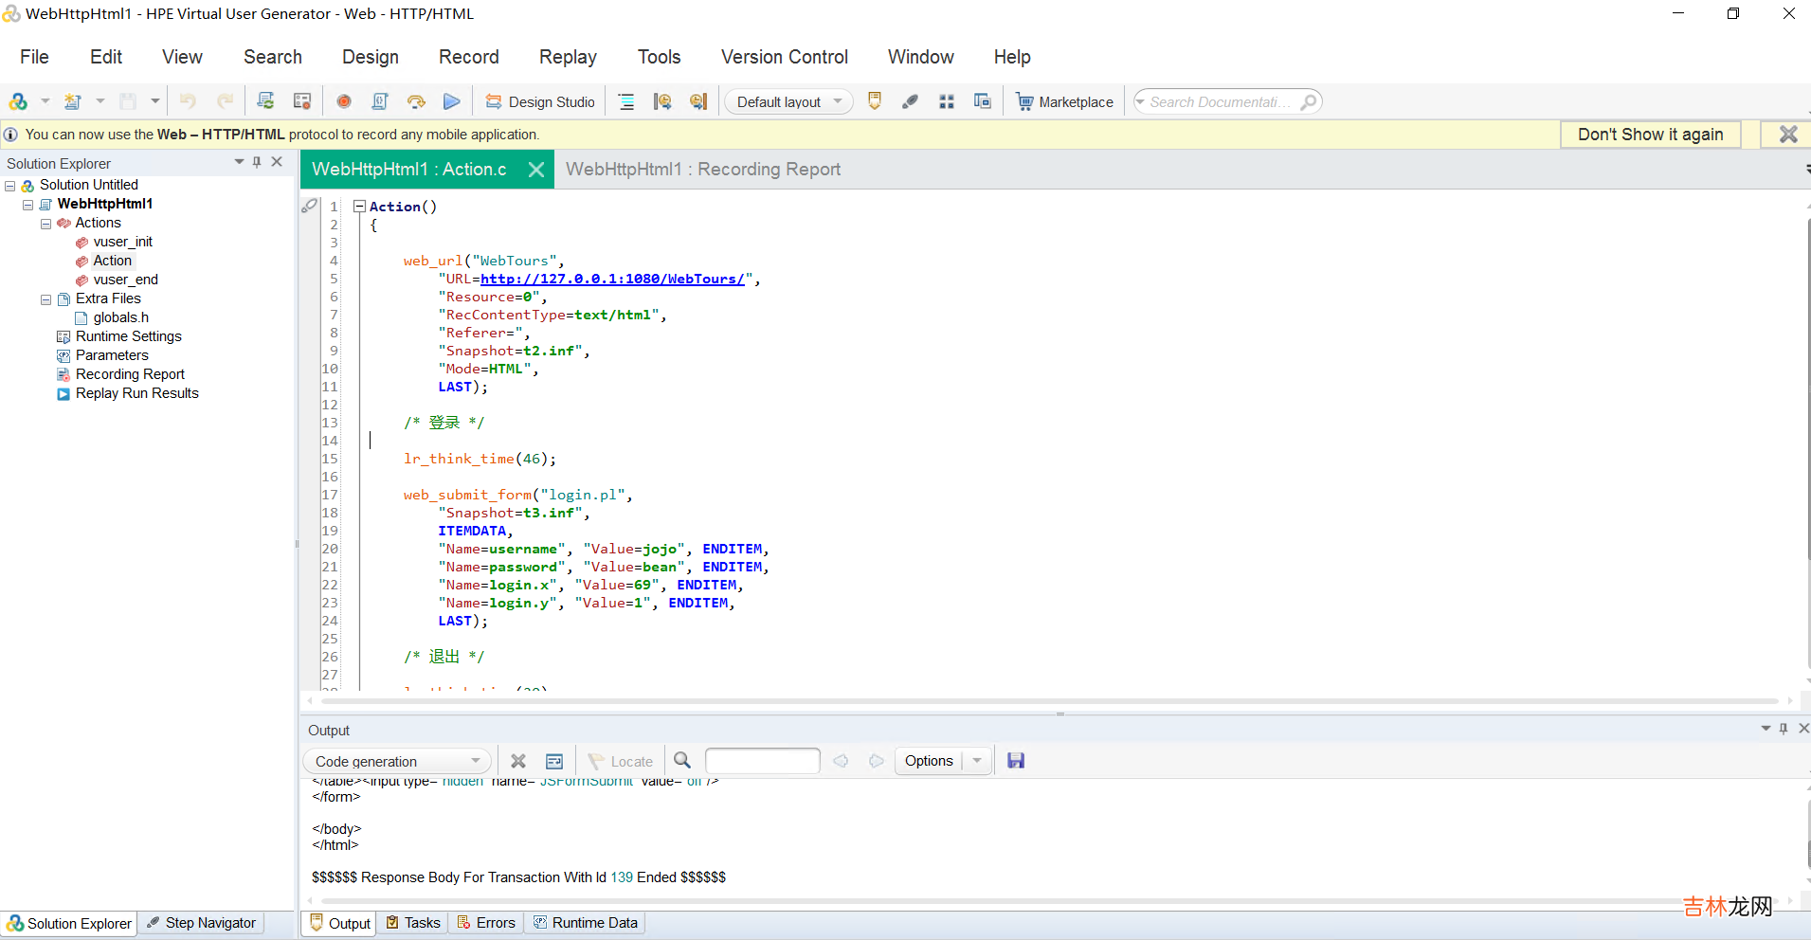
Task: Open Design Studio from the toolbar
Action: 540,101
